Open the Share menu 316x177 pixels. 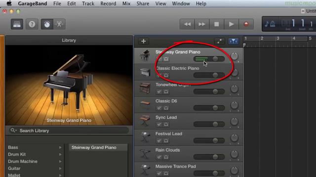[143, 3]
